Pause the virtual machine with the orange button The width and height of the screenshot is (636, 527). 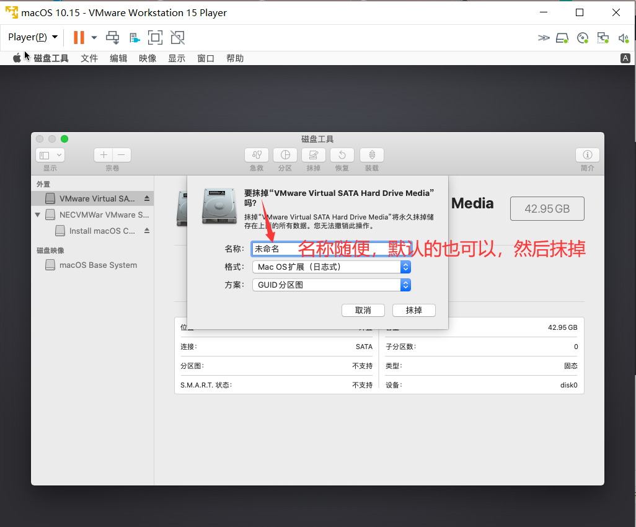[79, 37]
